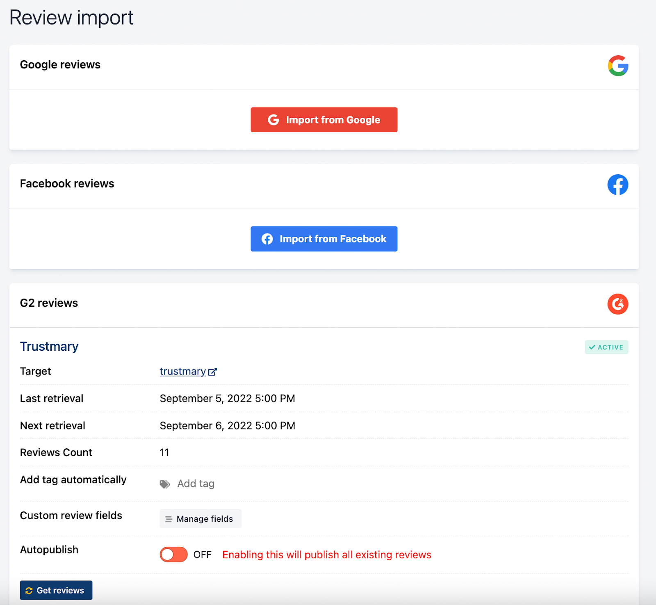The width and height of the screenshot is (656, 605).
Task: Click the red warning about publishing existing reviews
Action: pyautogui.click(x=327, y=555)
